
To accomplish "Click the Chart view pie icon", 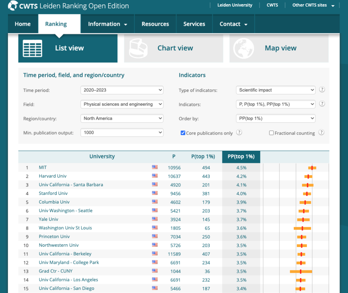I will pyautogui.click(x=138, y=48).
